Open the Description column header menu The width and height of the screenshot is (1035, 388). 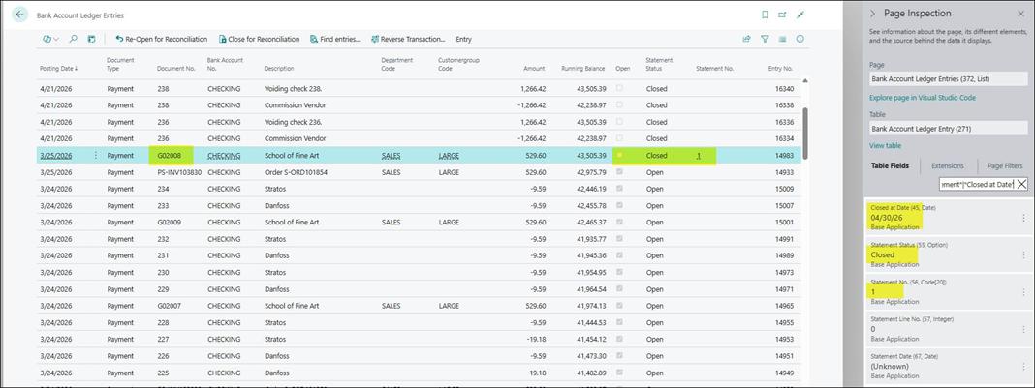point(279,68)
